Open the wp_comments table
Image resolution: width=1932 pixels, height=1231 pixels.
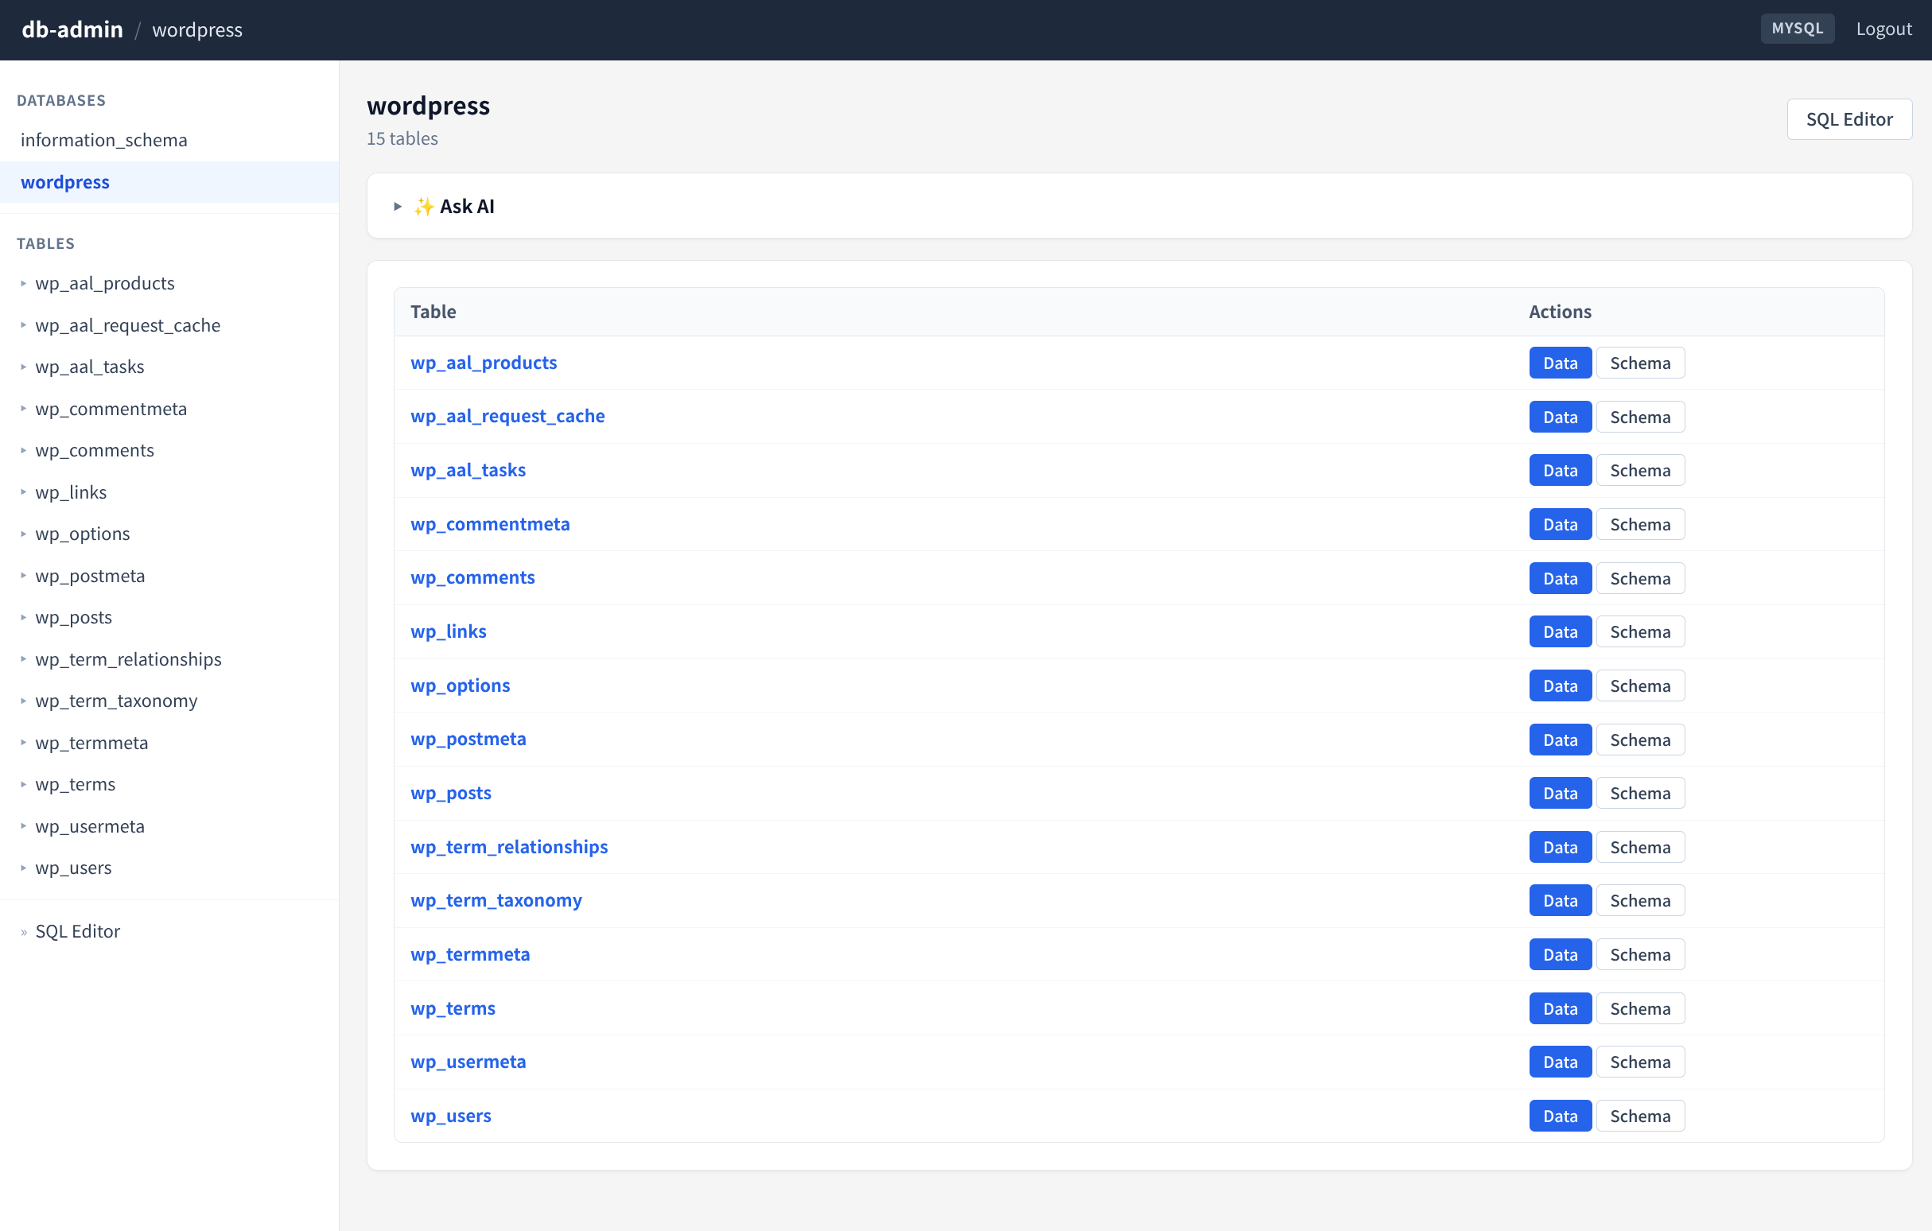click(472, 577)
